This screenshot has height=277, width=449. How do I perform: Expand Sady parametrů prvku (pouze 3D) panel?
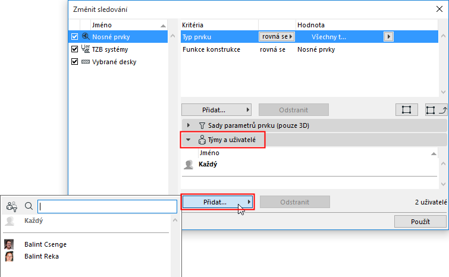click(188, 125)
